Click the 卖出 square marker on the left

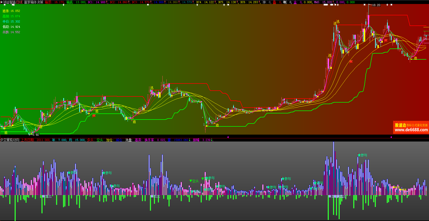(48, 196)
